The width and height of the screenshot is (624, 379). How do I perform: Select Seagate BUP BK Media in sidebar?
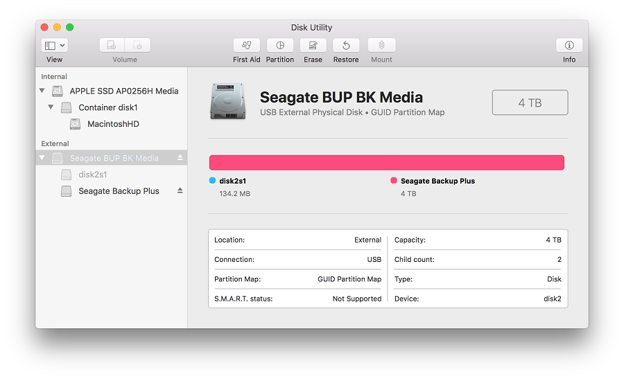coord(112,158)
